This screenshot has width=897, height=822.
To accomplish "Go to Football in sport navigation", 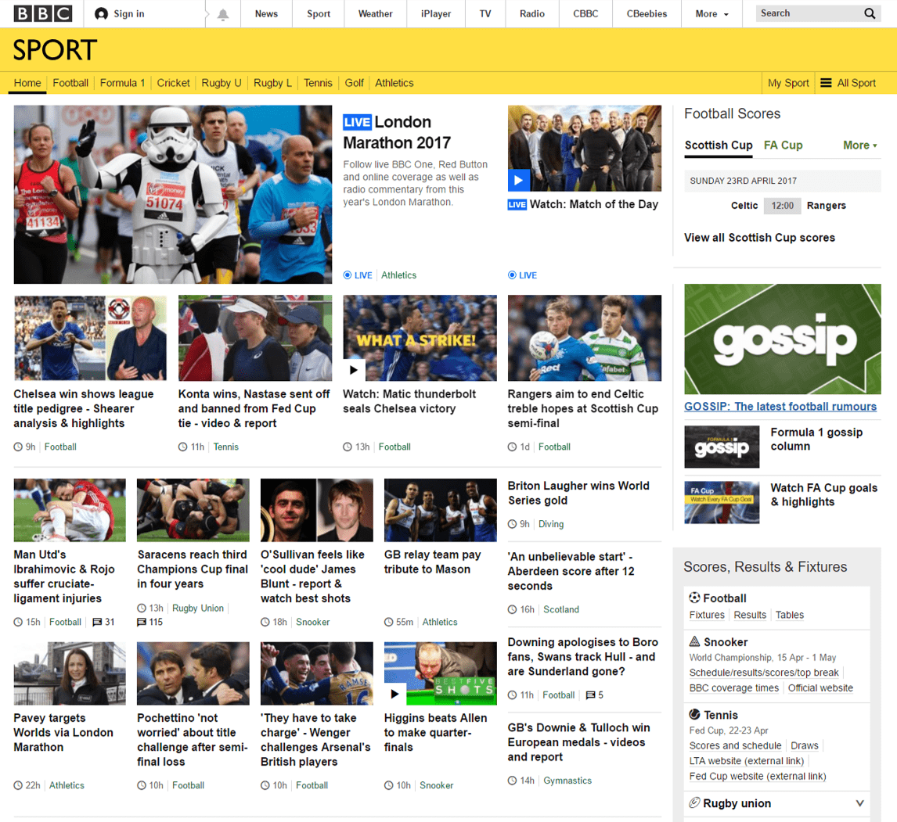I will tap(70, 83).
